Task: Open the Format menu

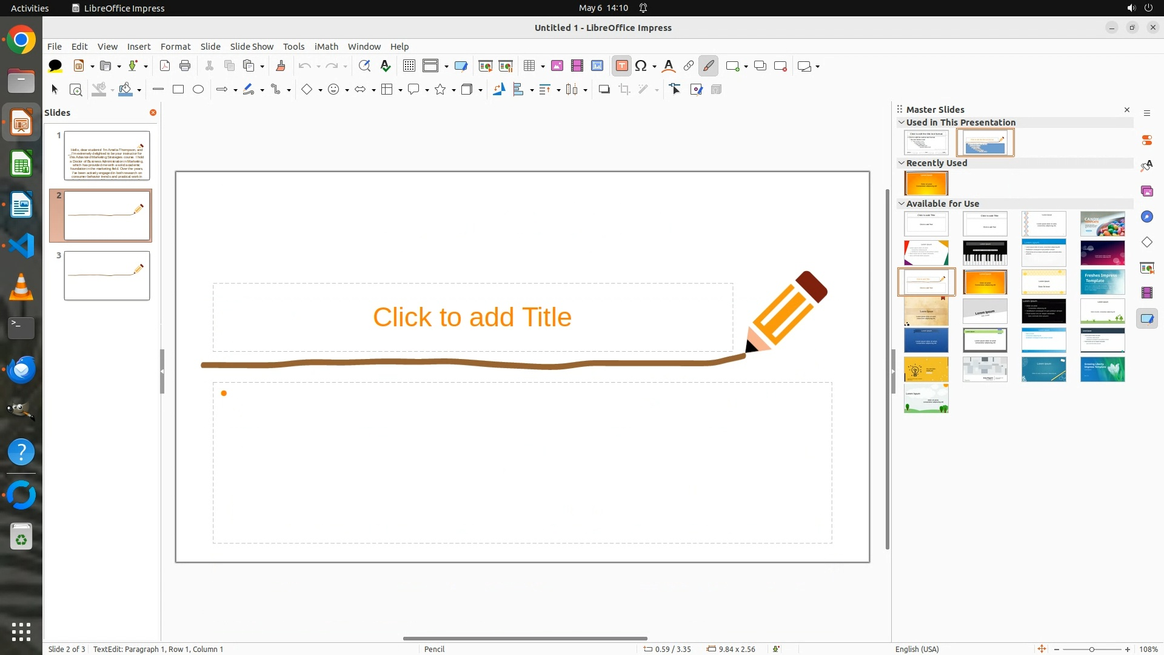Action: tap(175, 46)
